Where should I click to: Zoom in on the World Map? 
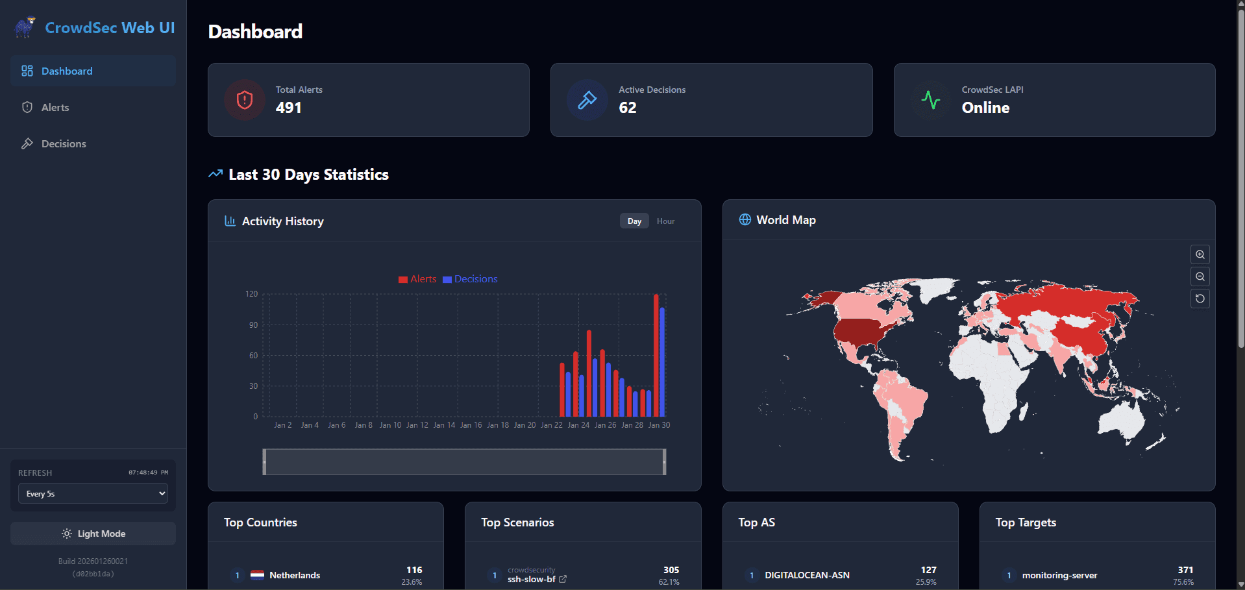1200,254
